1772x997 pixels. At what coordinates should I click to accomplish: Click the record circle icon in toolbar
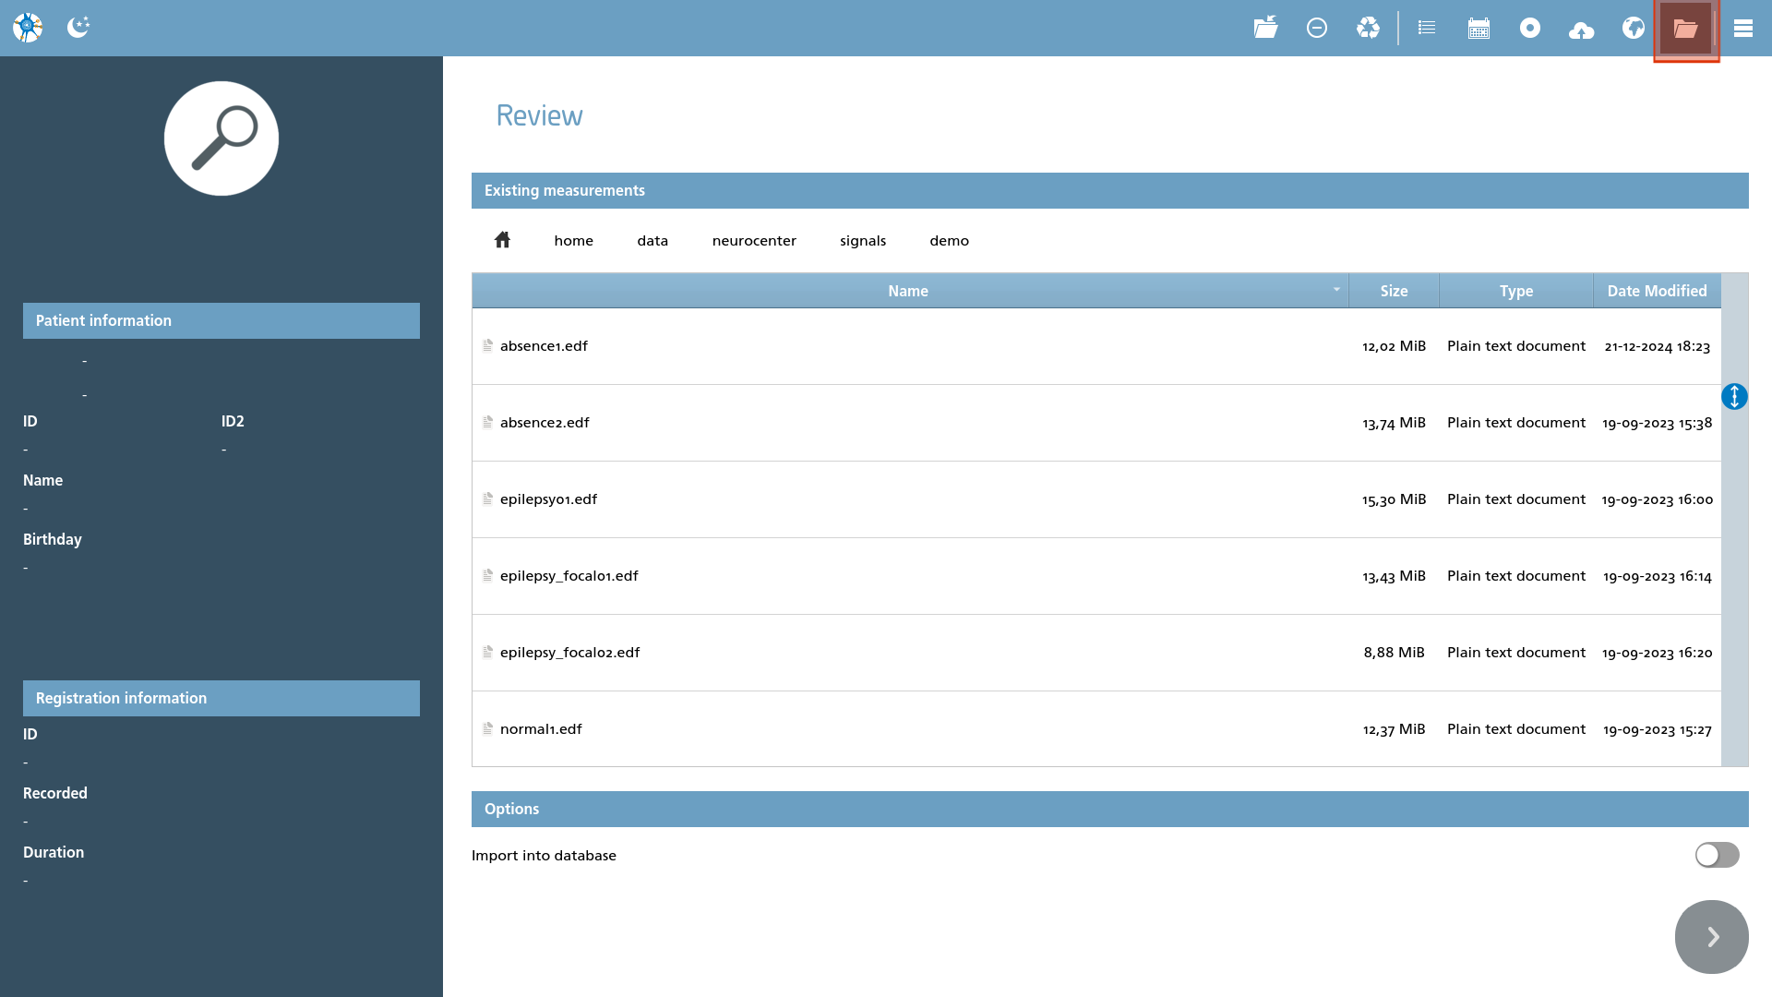1530,28
